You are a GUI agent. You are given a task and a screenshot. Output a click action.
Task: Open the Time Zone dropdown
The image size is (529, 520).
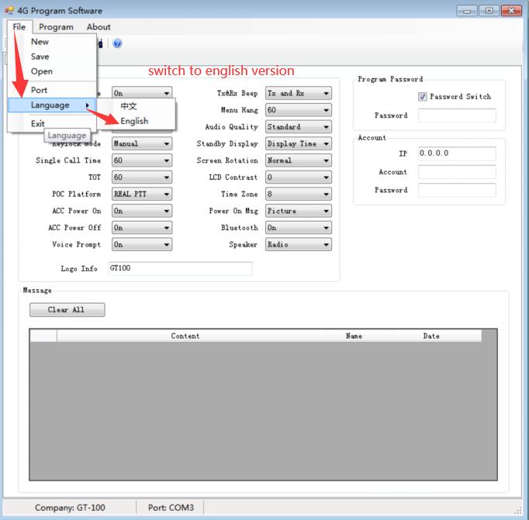coord(299,195)
